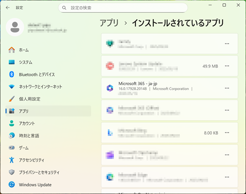
Task: Open the ゲーム settings page
Action: [x=48, y=148]
